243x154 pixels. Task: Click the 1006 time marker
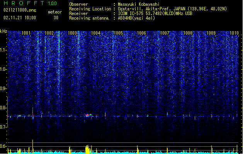click(142, 33)
